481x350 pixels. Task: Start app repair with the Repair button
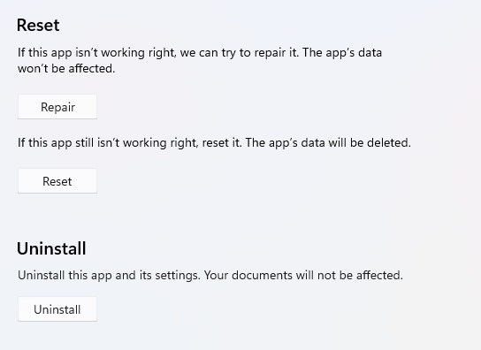57,107
